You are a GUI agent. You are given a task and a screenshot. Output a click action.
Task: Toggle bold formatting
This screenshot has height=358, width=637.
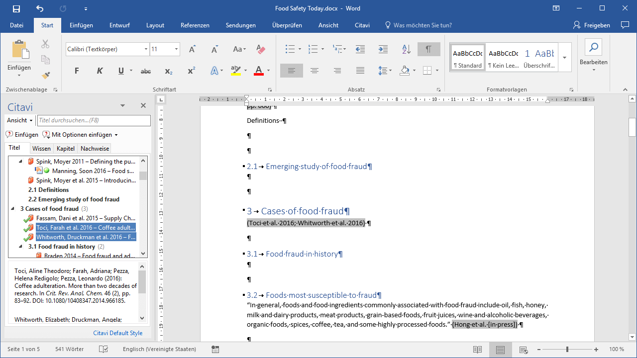click(x=77, y=71)
